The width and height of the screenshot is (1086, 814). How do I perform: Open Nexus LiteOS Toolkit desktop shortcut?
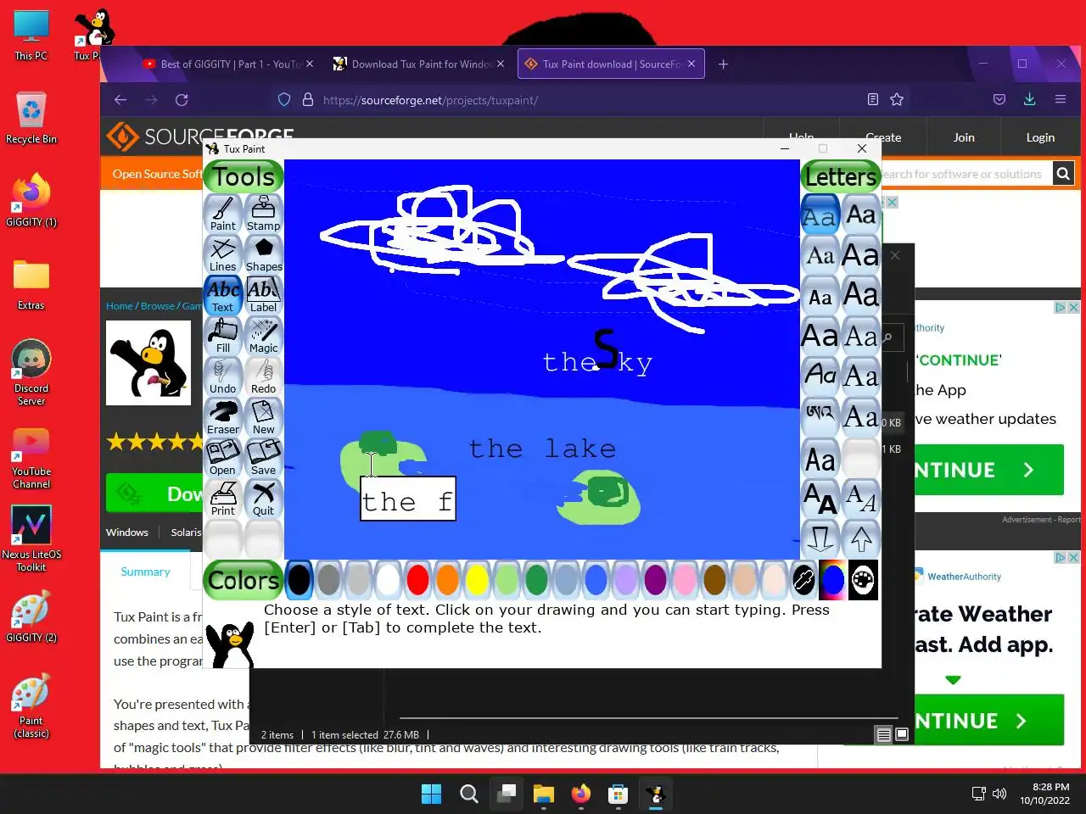(31, 538)
